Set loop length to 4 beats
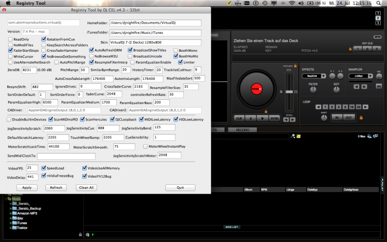387x242 pixels. [x=338, y=107]
